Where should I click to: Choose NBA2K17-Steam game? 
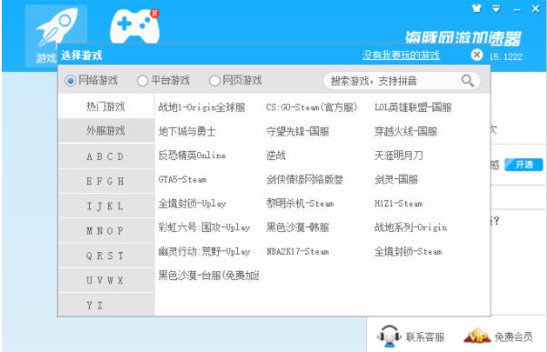[297, 251]
